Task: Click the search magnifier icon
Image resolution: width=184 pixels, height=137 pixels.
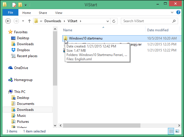Action: coord(174,21)
